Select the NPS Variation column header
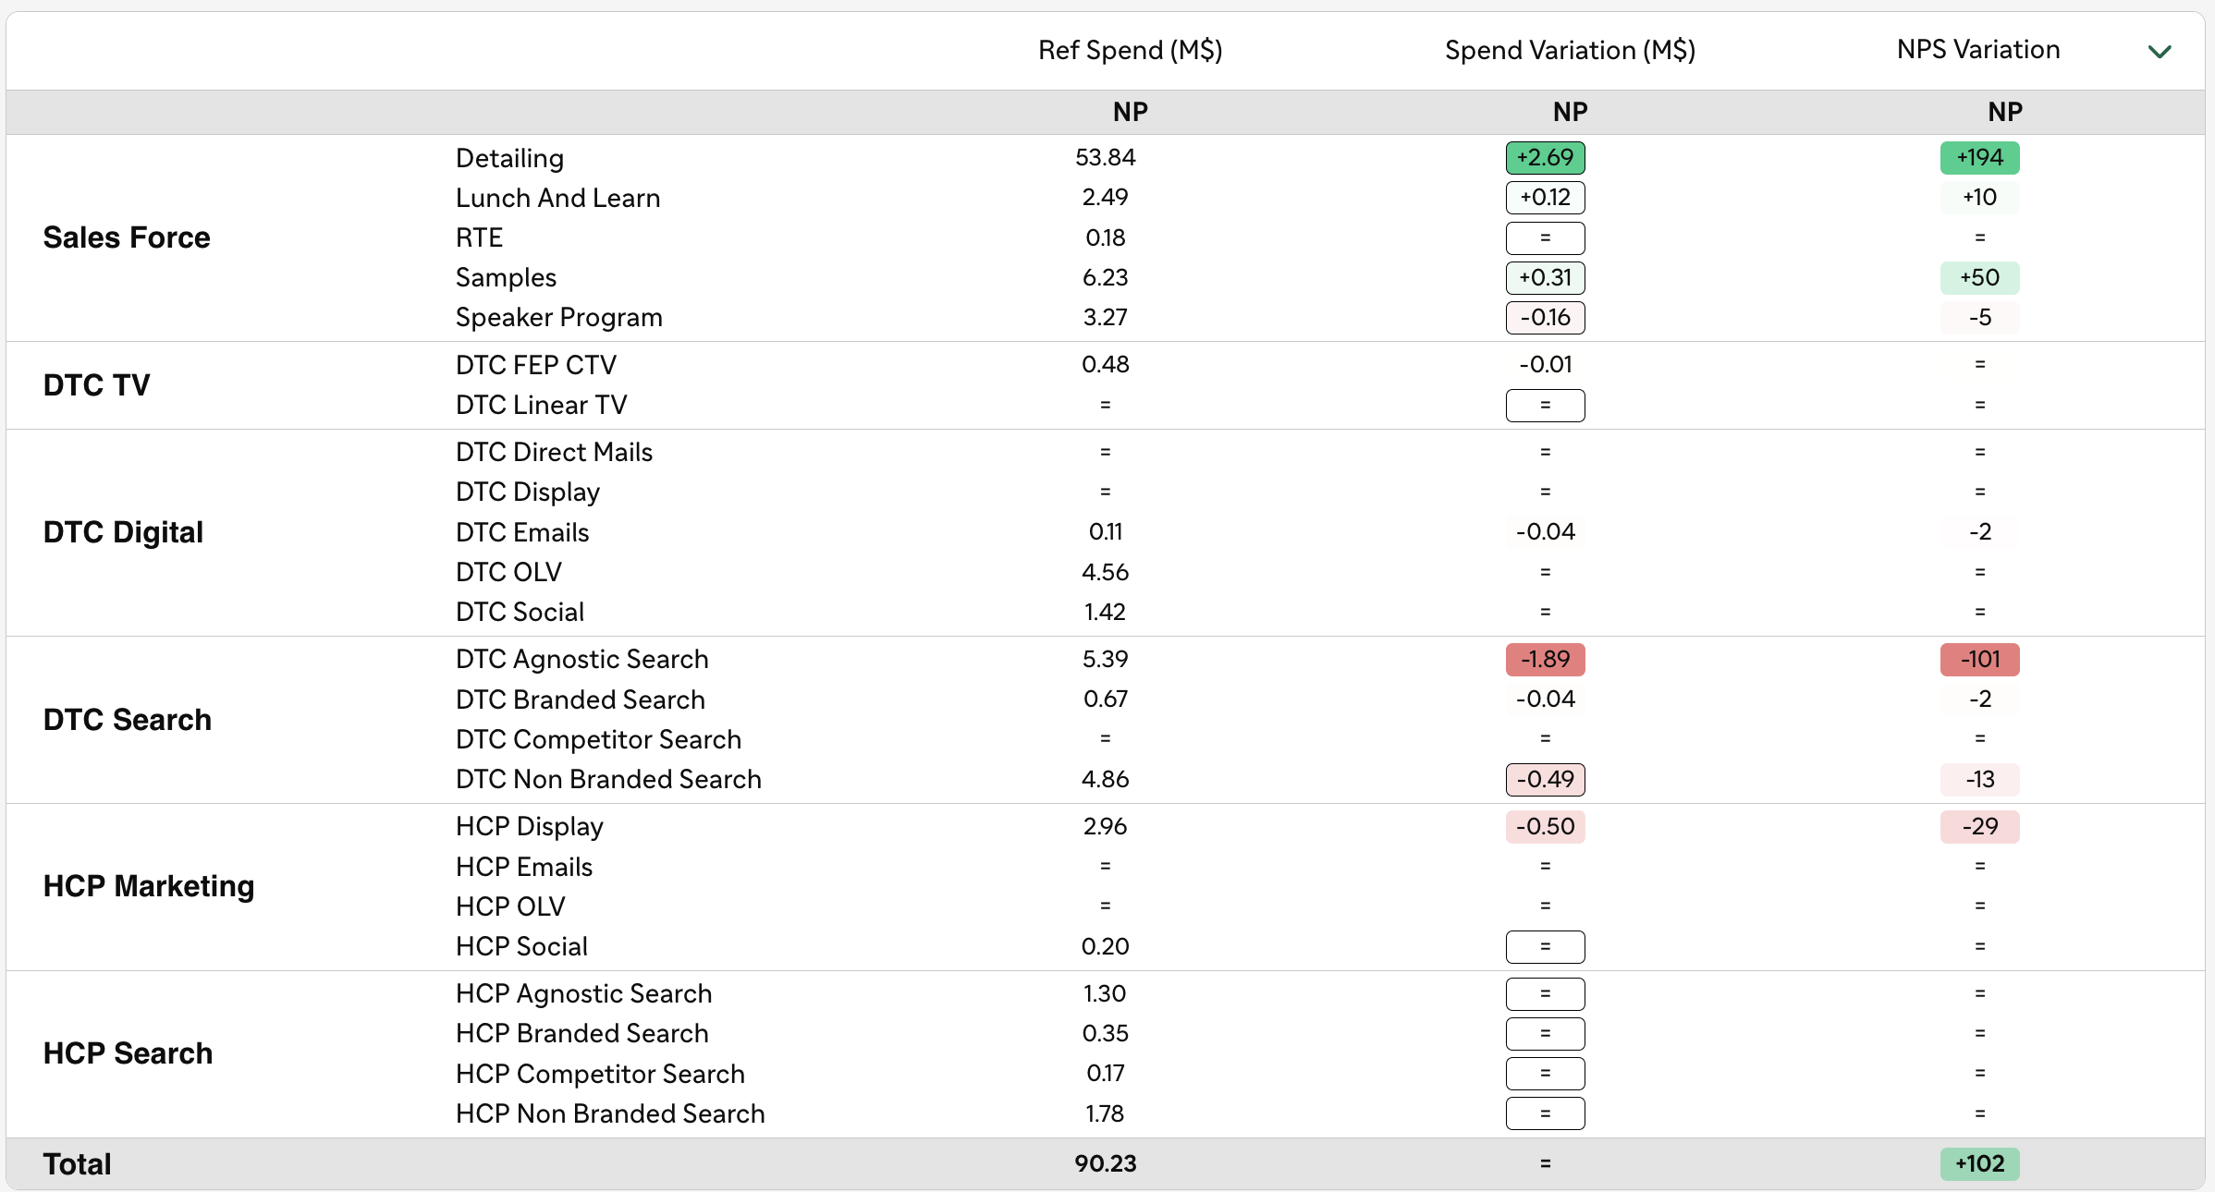2215x1192 pixels. (1978, 50)
